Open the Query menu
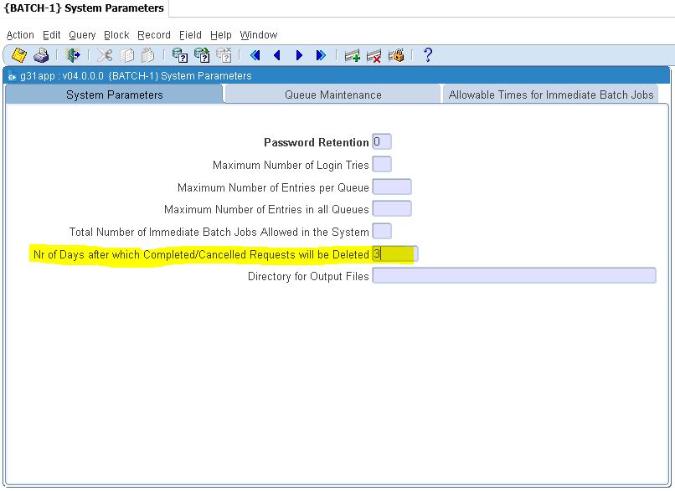Image resolution: width=675 pixels, height=491 pixels. 82,35
